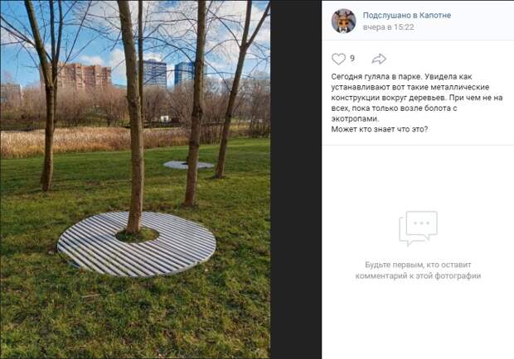Show who liked via the 9 counter
This screenshot has height=359, width=514.
tap(352, 59)
